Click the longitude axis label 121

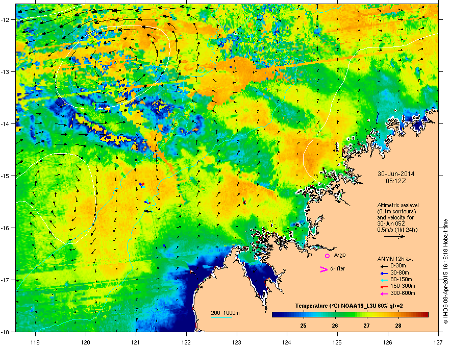click(136, 342)
